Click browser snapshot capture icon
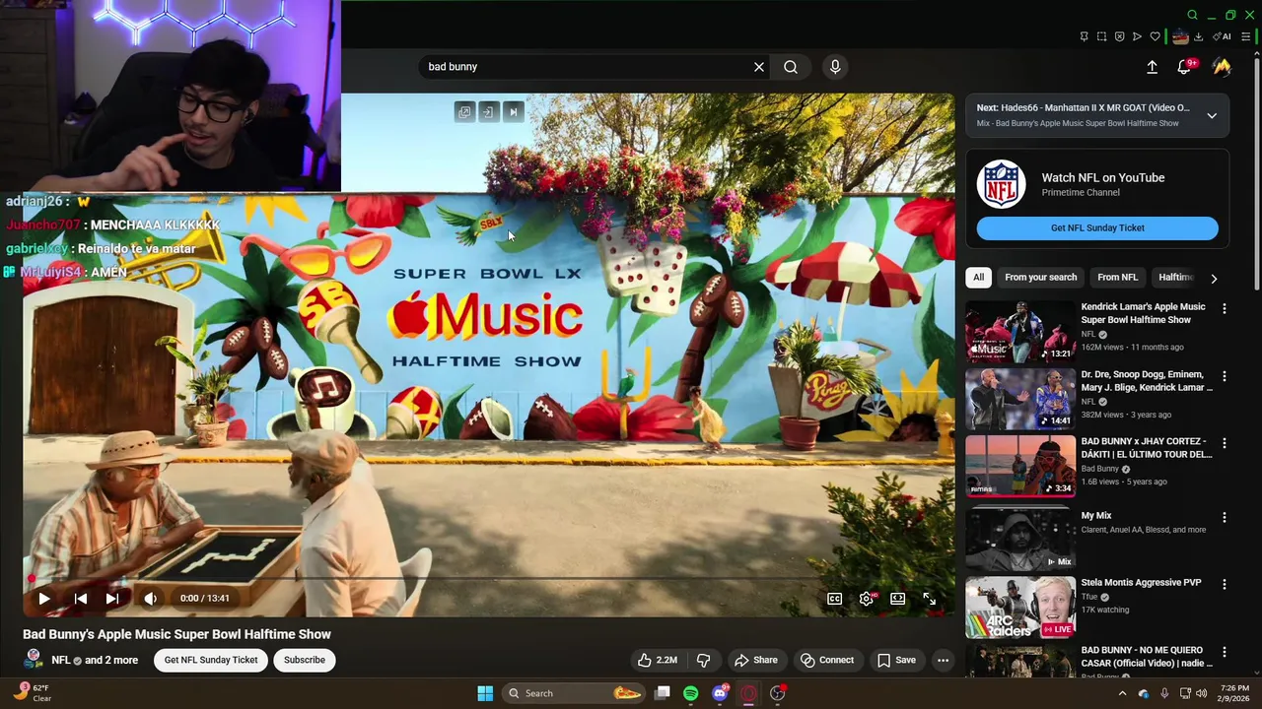This screenshot has width=1262, height=709. (x=1101, y=36)
